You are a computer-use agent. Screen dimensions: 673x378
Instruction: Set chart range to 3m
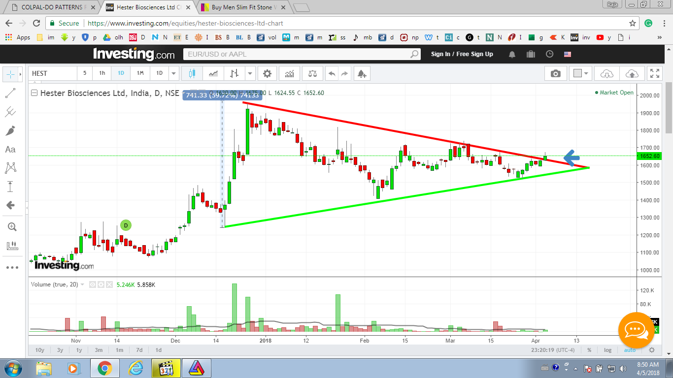tap(99, 350)
